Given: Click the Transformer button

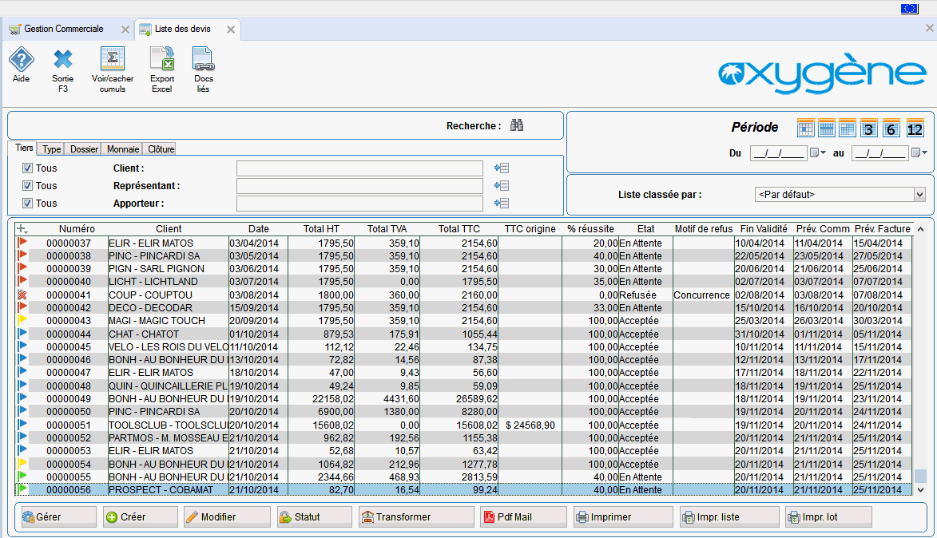Looking at the screenshot, I should coord(415,517).
